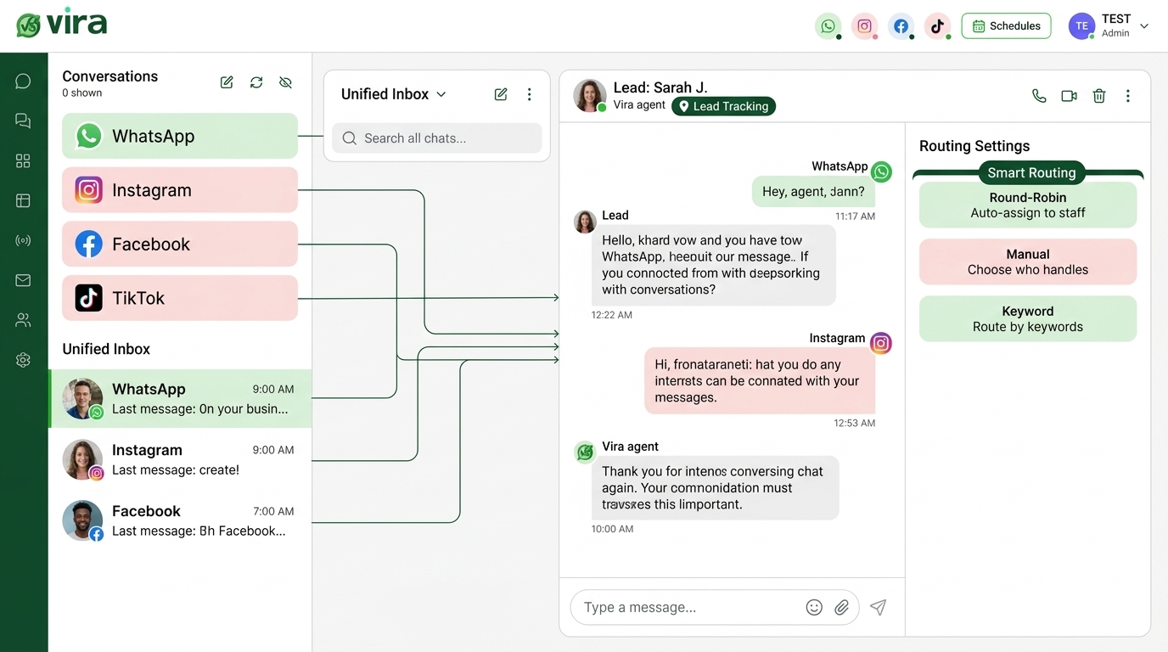The height and width of the screenshot is (652, 1168).
Task: Refresh the Conversations list
Action: click(x=256, y=82)
